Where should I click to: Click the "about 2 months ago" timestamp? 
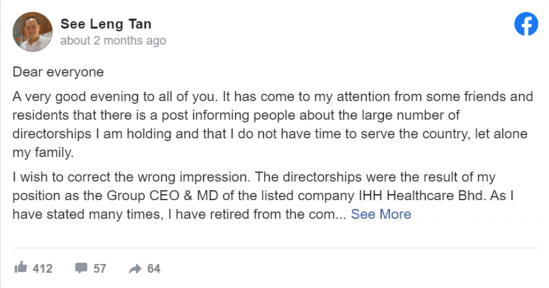coord(113,41)
